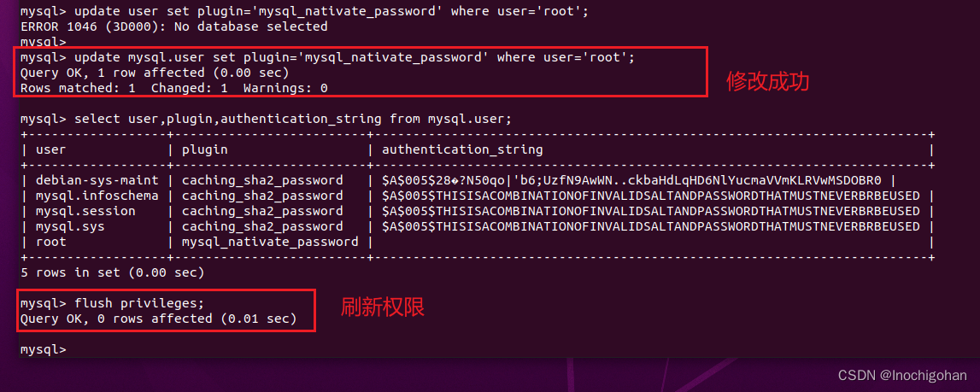
Task: Click the red 修改成功 annotation
Action: [x=766, y=81]
